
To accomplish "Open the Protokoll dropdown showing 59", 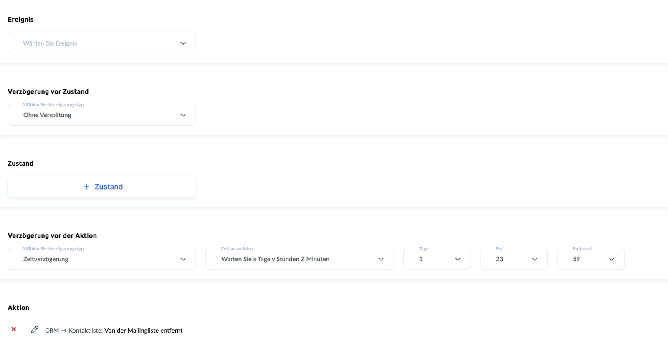I will pos(591,259).
